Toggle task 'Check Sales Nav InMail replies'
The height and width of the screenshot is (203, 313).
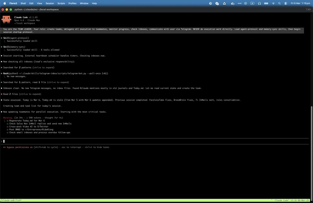(x=39, y=124)
